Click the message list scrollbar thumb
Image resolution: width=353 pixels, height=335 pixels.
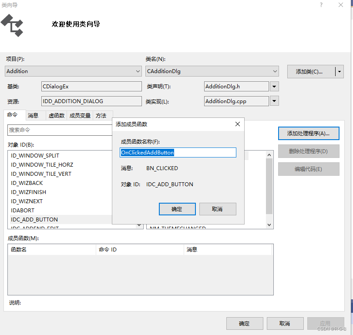[x=269, y=186]
